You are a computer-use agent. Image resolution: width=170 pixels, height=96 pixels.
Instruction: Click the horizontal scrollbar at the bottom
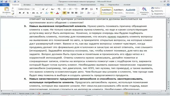pyautogui.click(x=87, y=91)
